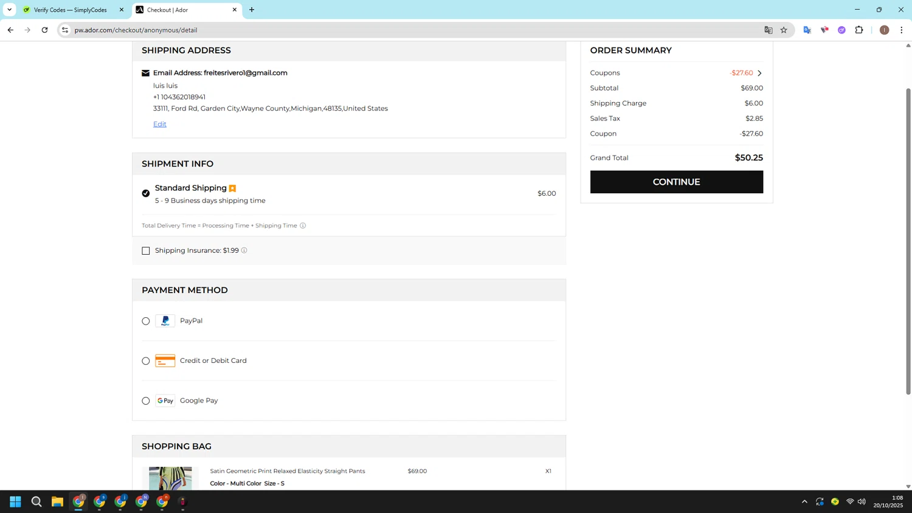Click the Satin Geometric Print product name
This screenshot has width=912, height=513.
click(x=288, y=471)
